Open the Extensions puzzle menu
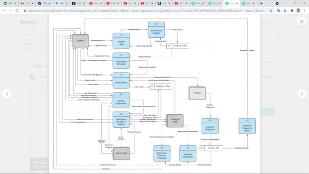 pos(292,10)
